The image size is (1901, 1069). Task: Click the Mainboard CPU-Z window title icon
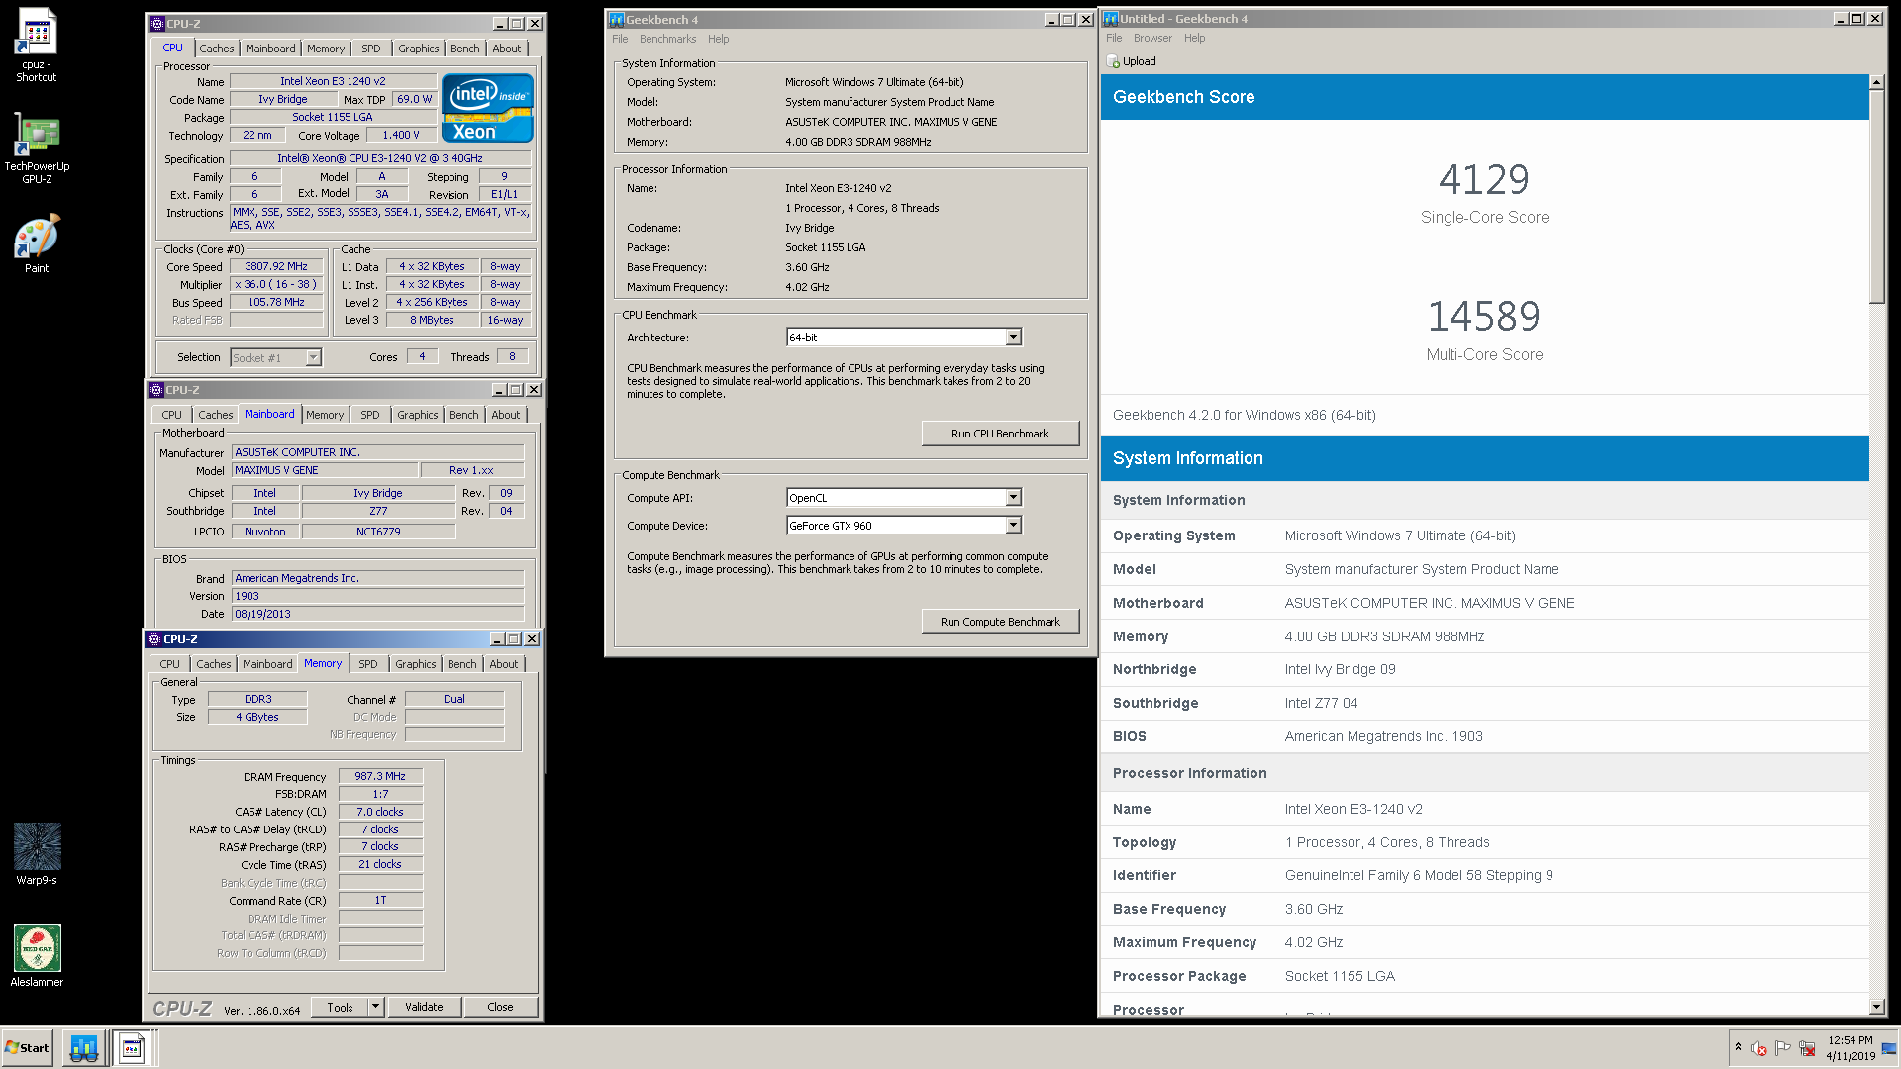[x=156, y=390]
